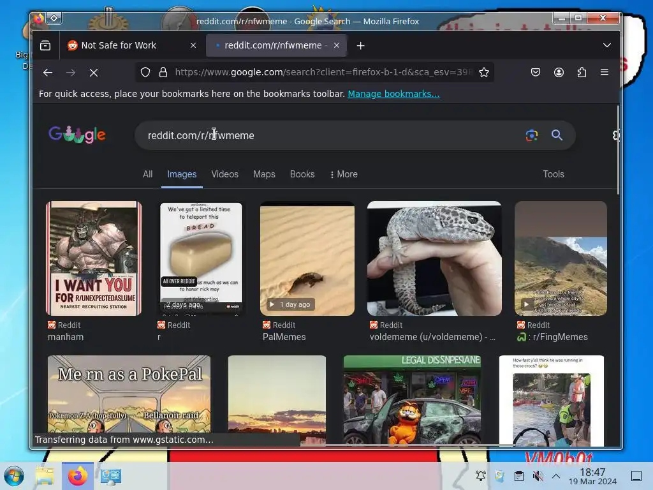Open the Garfield on wrecked car image
Screen dimensions: 653x490
[x=412, y=400]
